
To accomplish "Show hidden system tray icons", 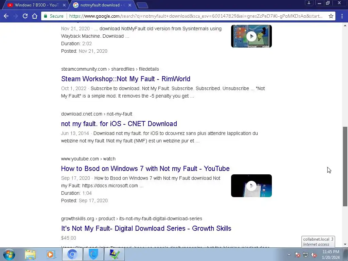I will [x=289, y=255].
